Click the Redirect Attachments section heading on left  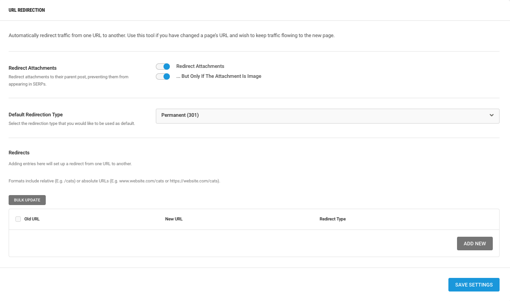coord(33,68)
